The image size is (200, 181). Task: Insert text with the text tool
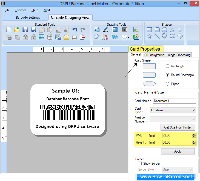pos(97,30)
